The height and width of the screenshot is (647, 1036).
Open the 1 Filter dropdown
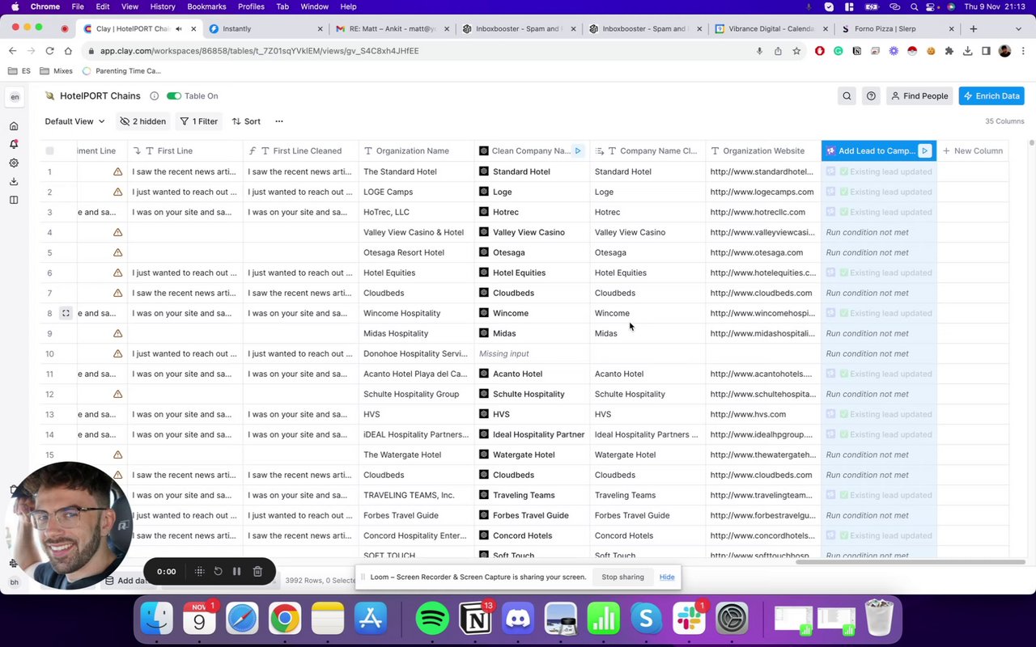199,121
